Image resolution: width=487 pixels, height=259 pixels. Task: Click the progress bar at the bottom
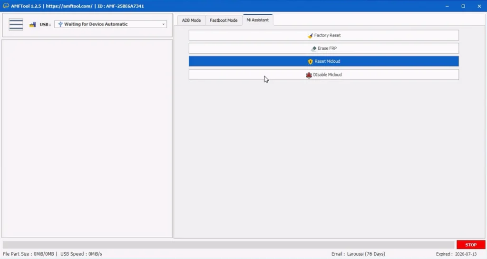point(228,245)
